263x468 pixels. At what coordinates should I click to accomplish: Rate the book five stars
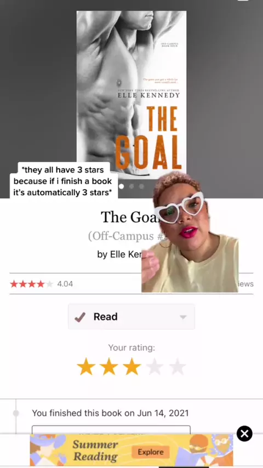pyautogui.click(x=178, y=367)
